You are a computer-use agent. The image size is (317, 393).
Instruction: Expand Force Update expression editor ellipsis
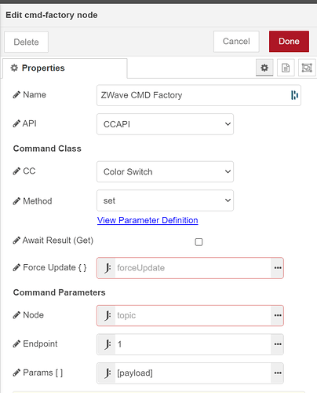coord(278,268)
